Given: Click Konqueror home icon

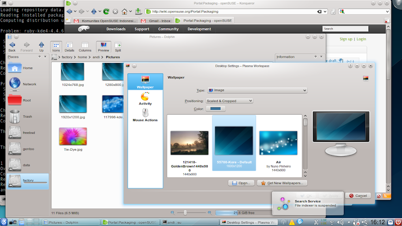Looking at the screenshot, I should pyautogui.click(x=124, y=11).
